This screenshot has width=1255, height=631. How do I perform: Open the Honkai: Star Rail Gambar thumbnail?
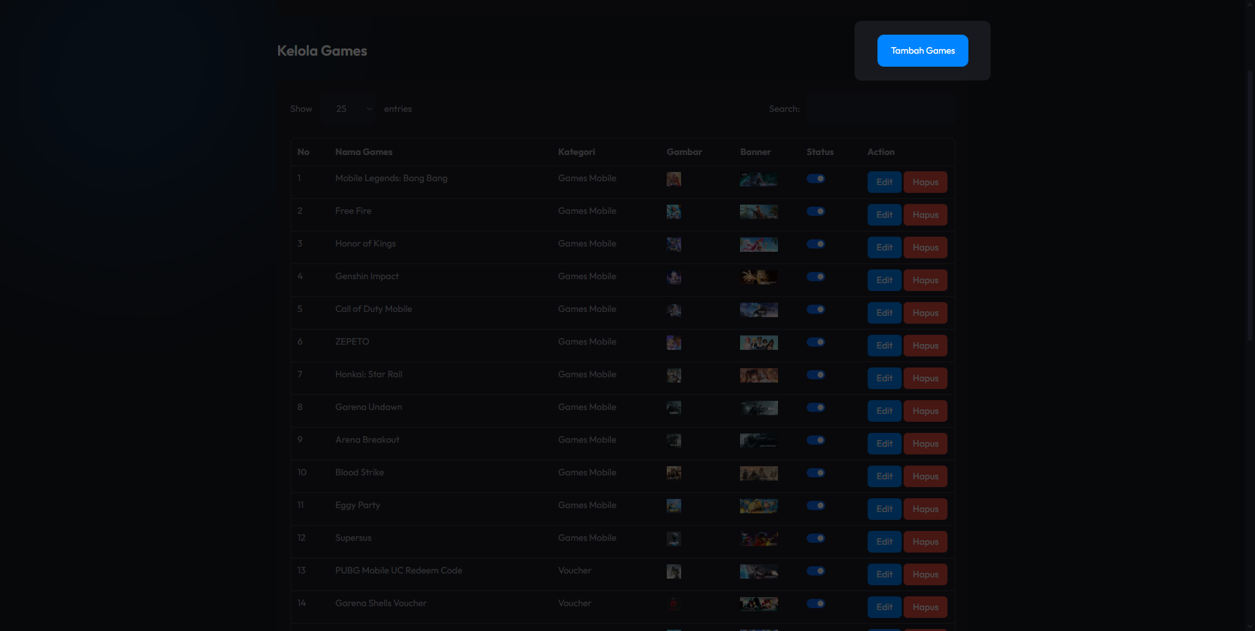(674, 375)
